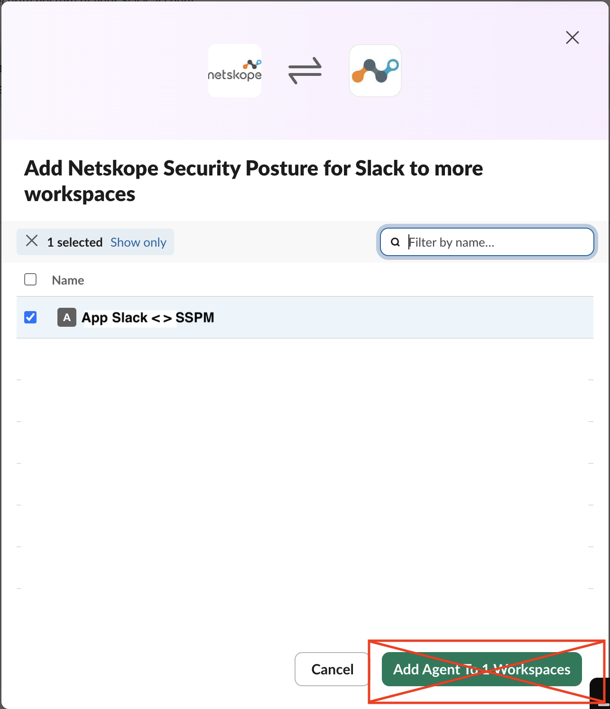Clear selection using the X icon
Viewport: 610px width, 709px height.
coord(32,241)
